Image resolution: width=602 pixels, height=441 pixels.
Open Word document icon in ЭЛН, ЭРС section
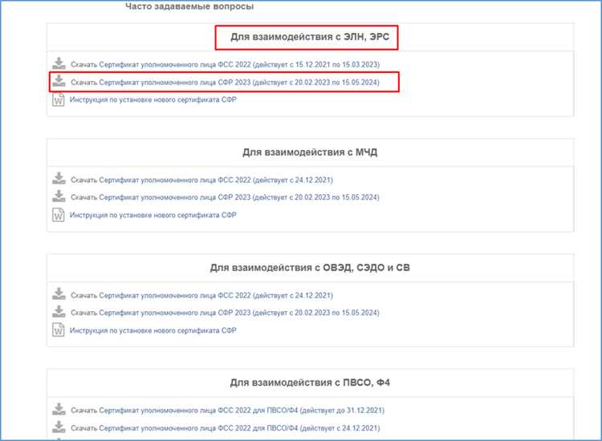point(58,99)
